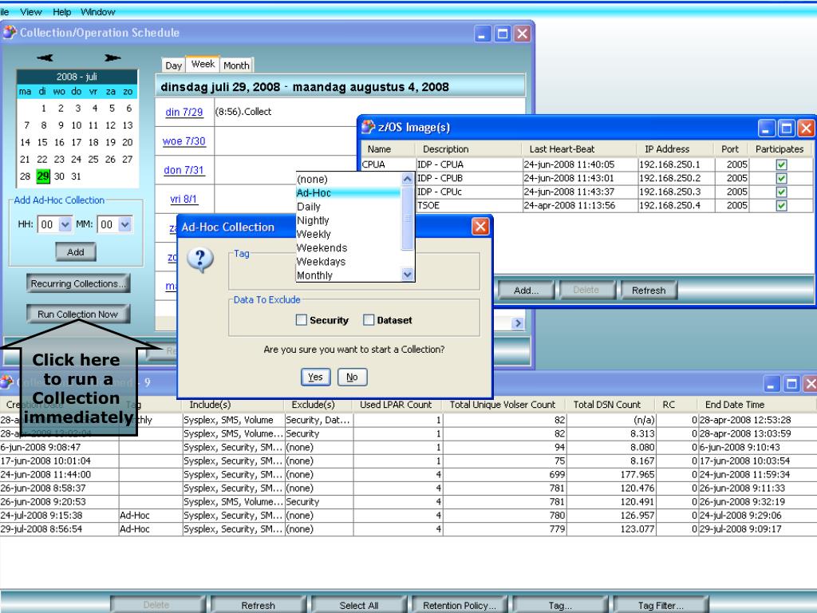This screenshot has height=613, width=817.
Task: Click the Tag... button in bottom toolbar
Action: (x=560, y=605)
